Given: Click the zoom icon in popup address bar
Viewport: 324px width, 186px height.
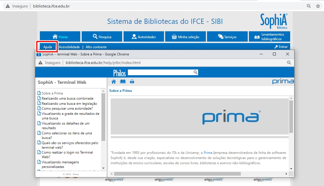Looking at the screenshot, I should (289, 63).
